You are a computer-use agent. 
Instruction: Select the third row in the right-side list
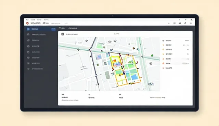pos(176,50)
